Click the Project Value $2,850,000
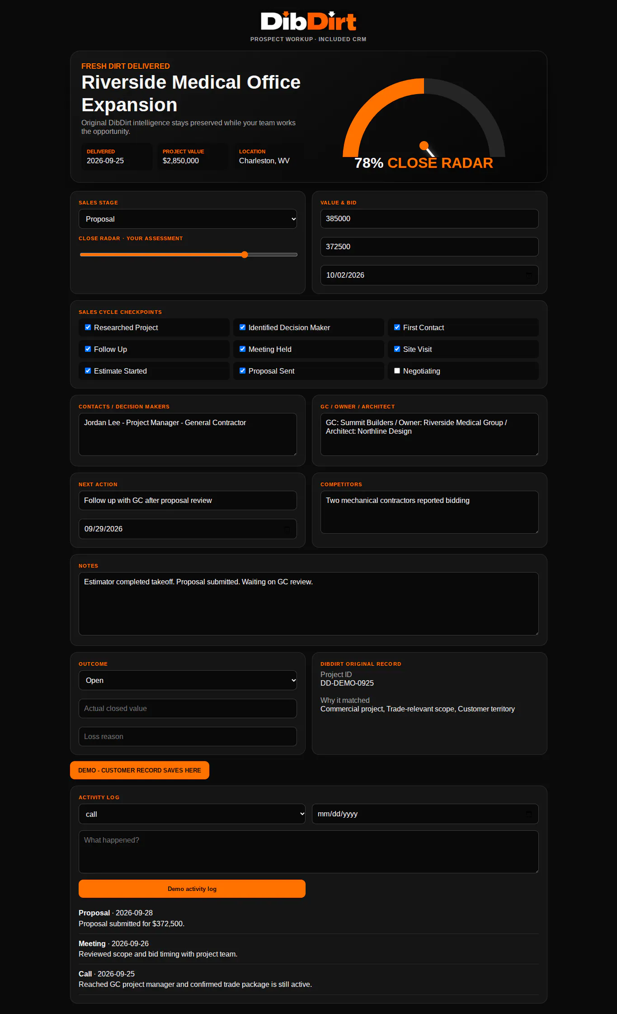 click(x=181, y=161)
